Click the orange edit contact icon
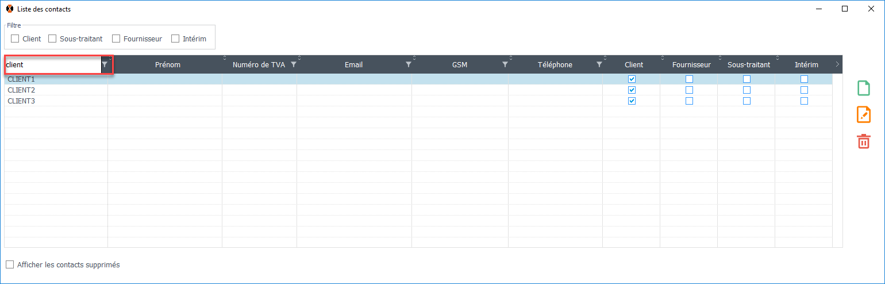Image resolution: width=885 pixels, height=284 pixels. click(863, 114)
